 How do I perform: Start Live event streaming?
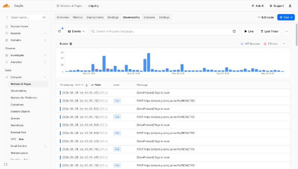249,31
